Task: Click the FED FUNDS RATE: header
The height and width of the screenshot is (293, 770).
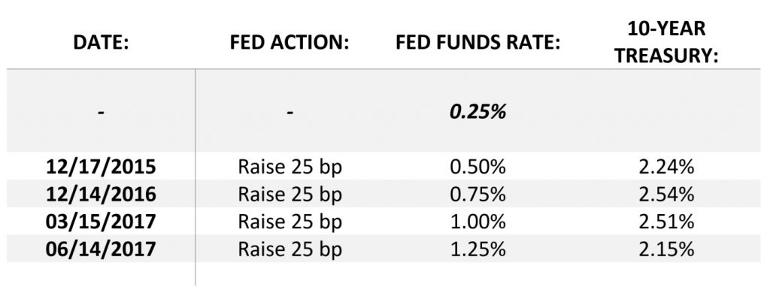Action: [x=477, y=43]
